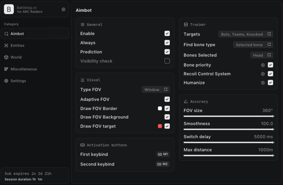Open the Bones Selected Head dropdown
283x185 pixels.
[x=262, y=55]
